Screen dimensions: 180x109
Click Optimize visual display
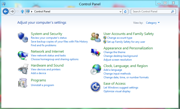[117, 91]
